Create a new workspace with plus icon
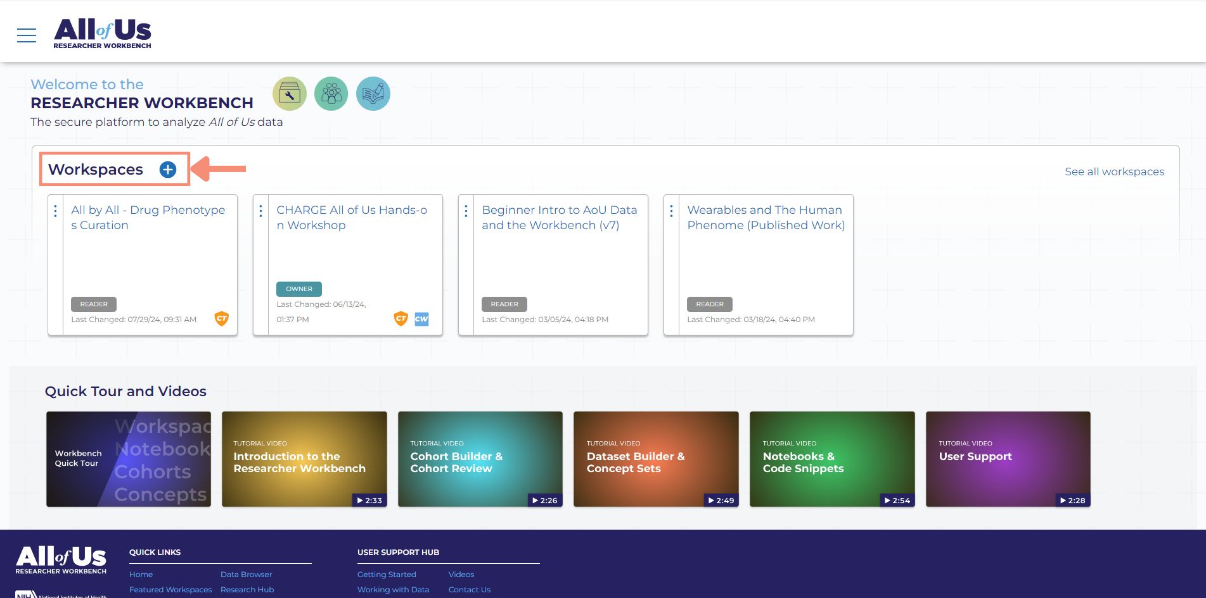Screen dimensions: 1206x598 pyautogui.click(x=168, y=170)
